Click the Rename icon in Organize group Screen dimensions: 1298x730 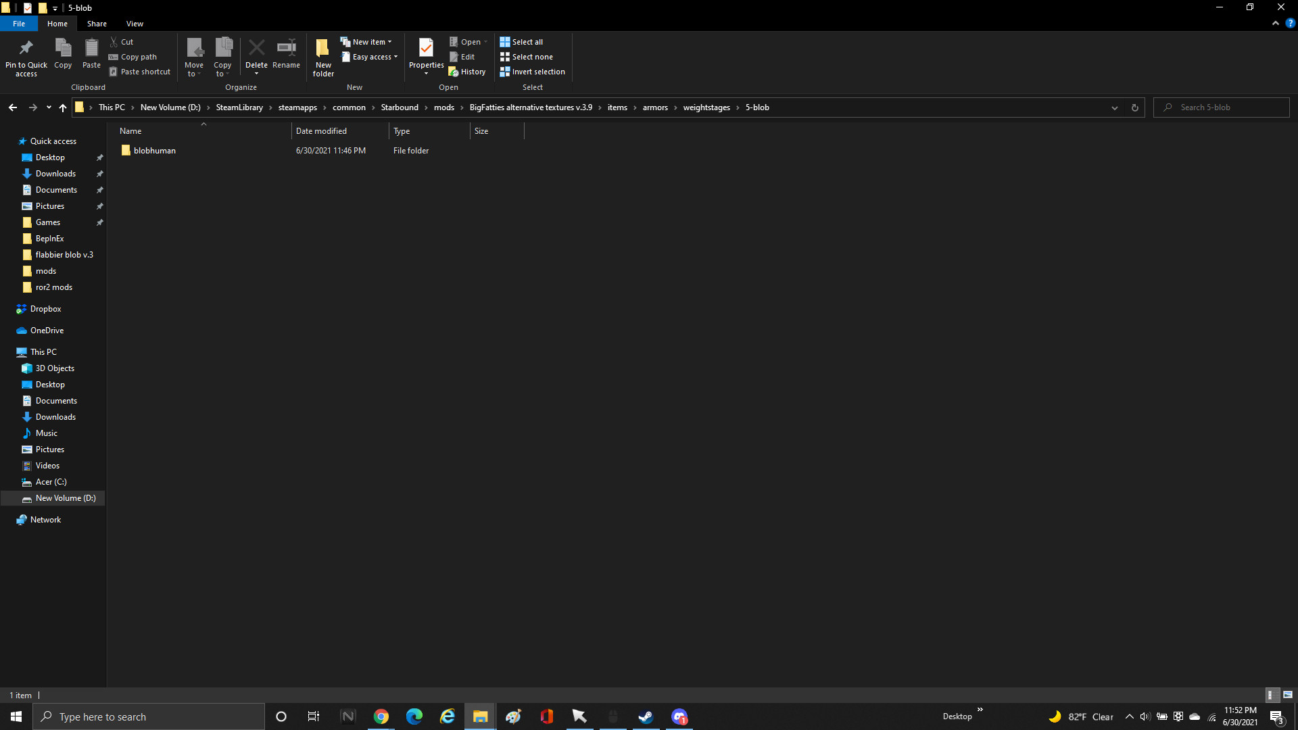coord(286,48)
